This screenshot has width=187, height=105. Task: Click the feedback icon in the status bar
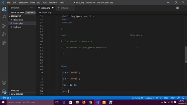tap(179, 98)
